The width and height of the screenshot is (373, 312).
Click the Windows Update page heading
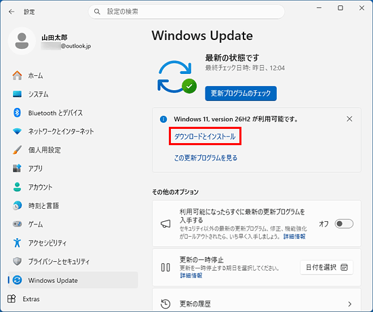(202, 36)
